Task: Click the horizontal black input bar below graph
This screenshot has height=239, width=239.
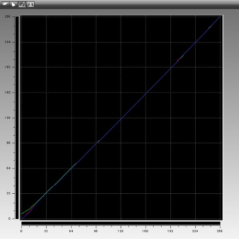Action: click(121, 223)
